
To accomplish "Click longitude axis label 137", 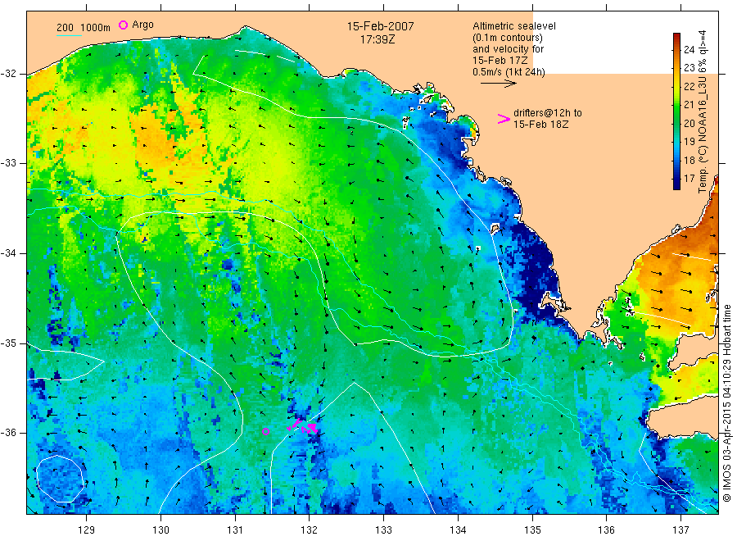I will pos(680,530).
